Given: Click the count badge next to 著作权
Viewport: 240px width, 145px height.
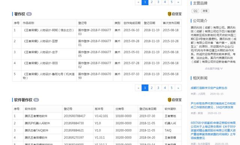Looking at the screenshot, I should (29, 14).
